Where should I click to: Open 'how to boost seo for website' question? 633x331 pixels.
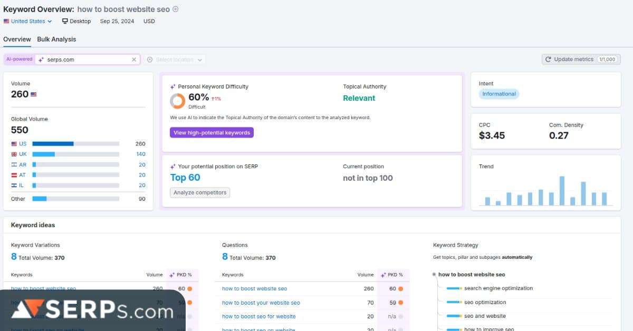pos(258,317)
